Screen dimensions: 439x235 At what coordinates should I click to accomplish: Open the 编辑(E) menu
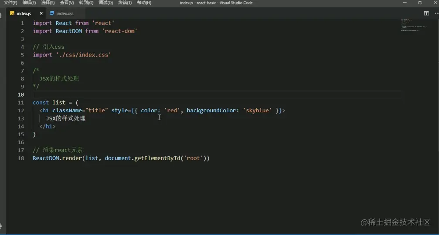tap(29, 3)
